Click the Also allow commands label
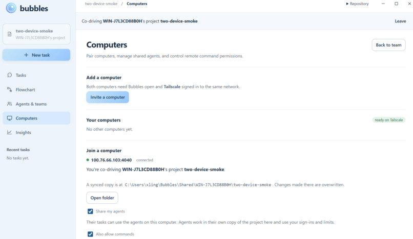 115,234
